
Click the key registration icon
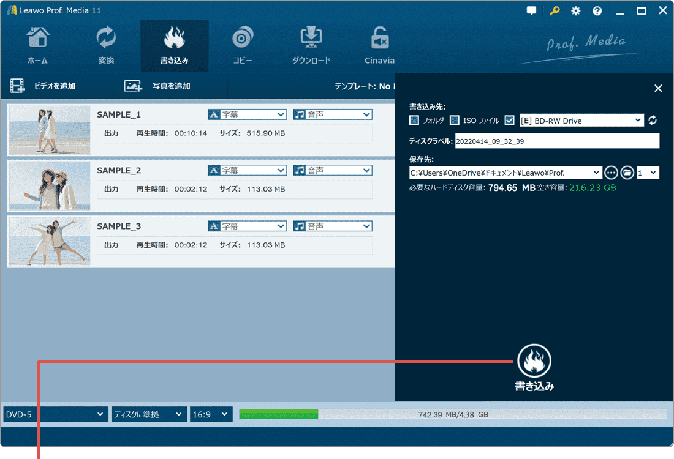(x=555, y=11)
